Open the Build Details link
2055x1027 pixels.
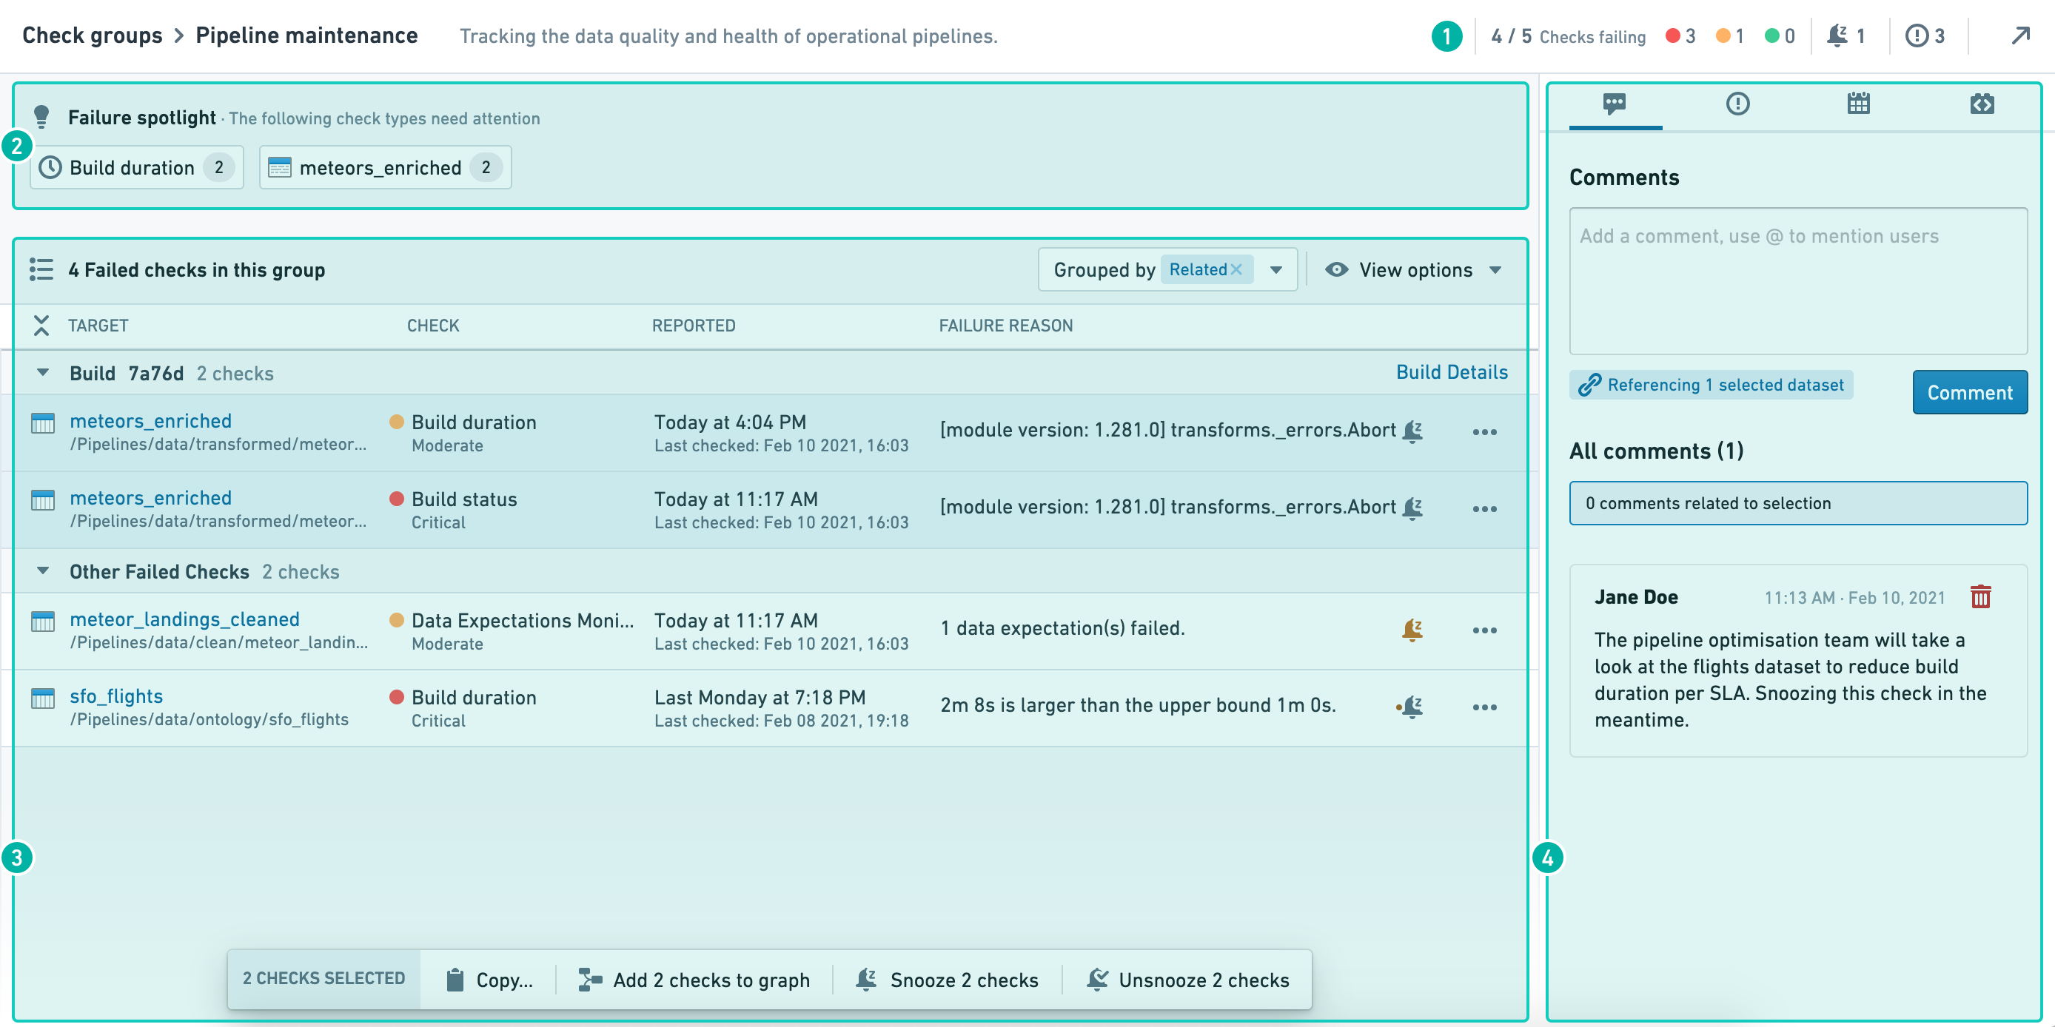pyautogui.click(x=1451, y=372)
